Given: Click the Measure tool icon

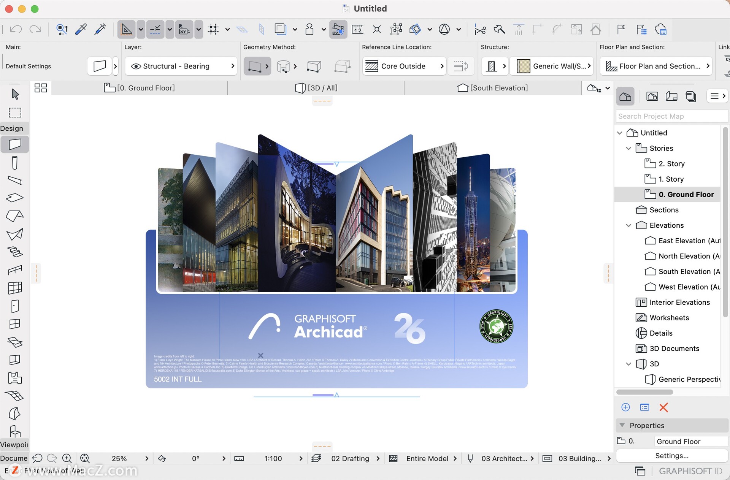Looking at the screenshot, I should pos(357,29).
